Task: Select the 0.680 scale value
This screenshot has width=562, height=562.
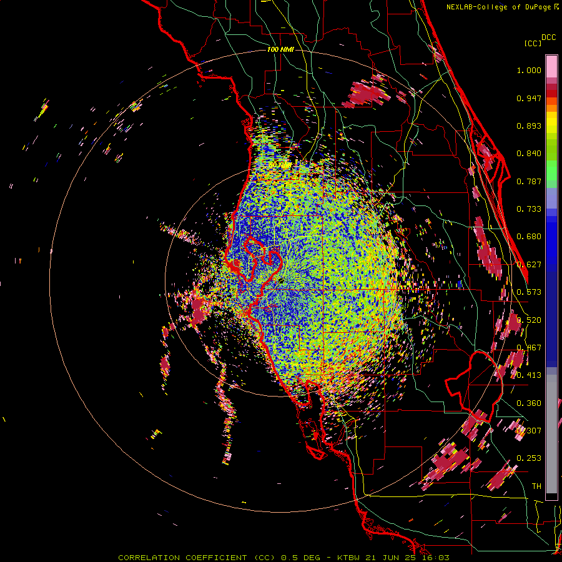Action: pyautogui.click(x=529, y=237)
